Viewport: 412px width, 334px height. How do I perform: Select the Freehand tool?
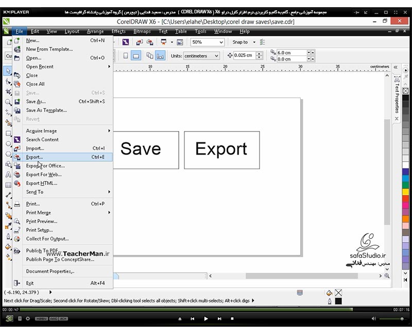(8, 113)
